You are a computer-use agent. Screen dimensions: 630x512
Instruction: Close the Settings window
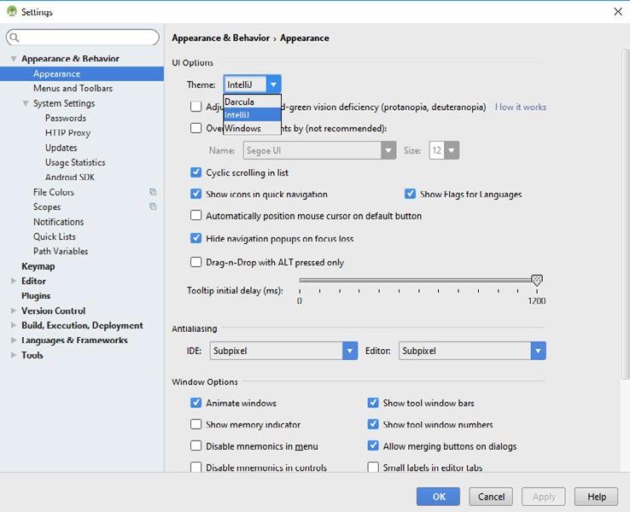618,11
